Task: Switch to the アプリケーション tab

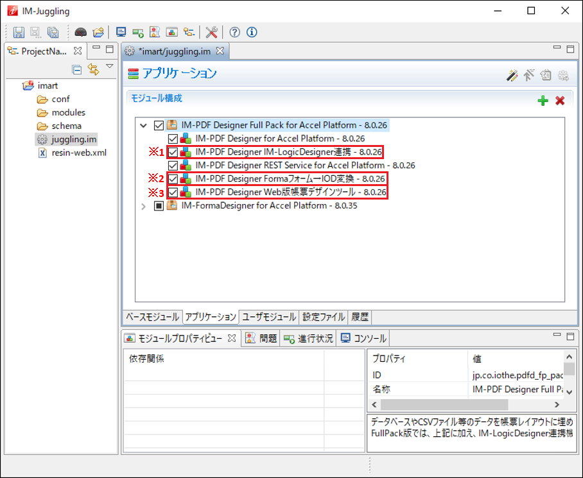Action: [211, 317]
